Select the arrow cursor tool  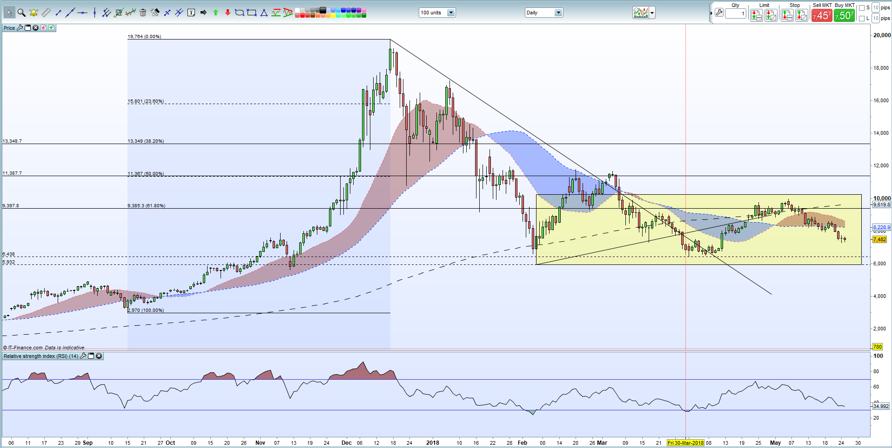[9, 13]
